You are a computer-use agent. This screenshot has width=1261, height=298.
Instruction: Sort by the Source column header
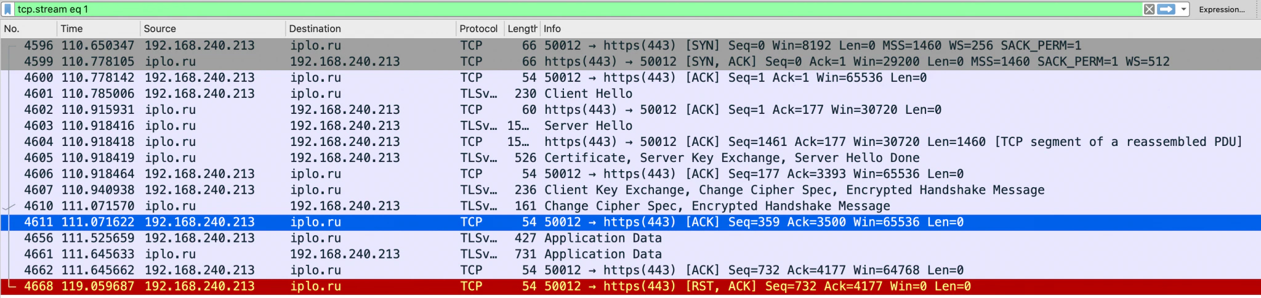pos(212,29)
